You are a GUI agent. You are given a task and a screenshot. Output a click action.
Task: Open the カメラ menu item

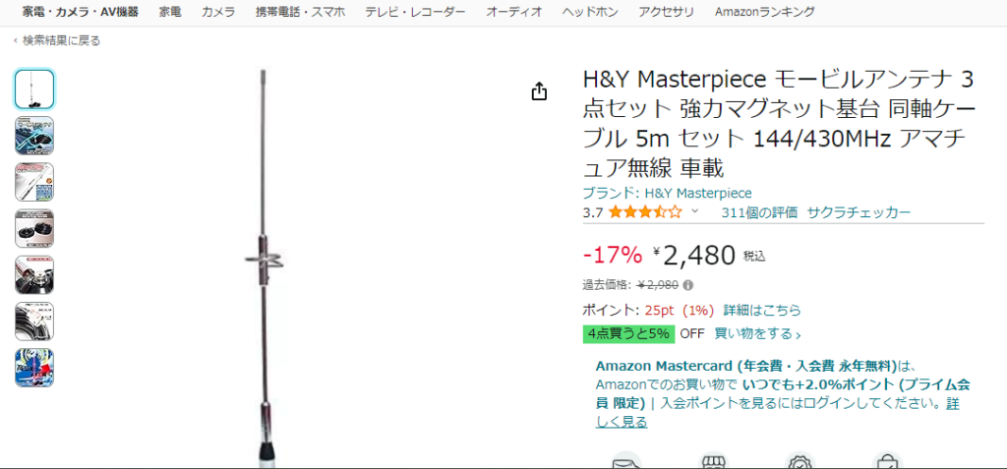pyautogui.click(x=218, y=12)
